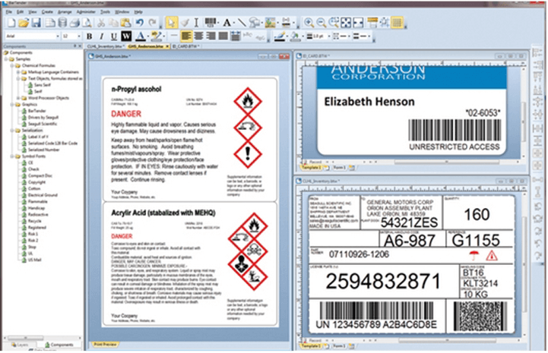Open the Arial font name dropdown
The width and height of the screenshot is (548, 353).
click(56, 36)
